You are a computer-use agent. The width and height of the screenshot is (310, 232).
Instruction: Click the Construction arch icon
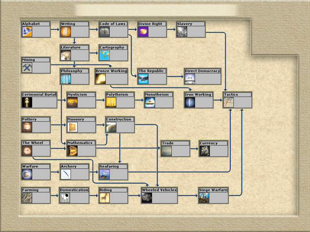[111, 127]
